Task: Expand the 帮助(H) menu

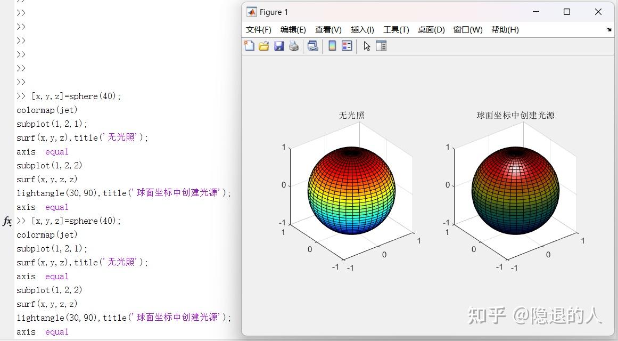Action: pos(504,30)
